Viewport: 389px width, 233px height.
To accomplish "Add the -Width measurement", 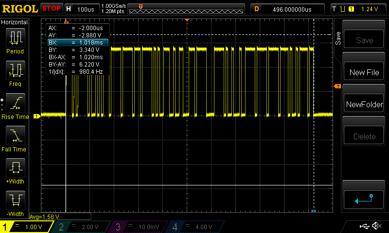I will pyautogui.click(x=15, y=201).
